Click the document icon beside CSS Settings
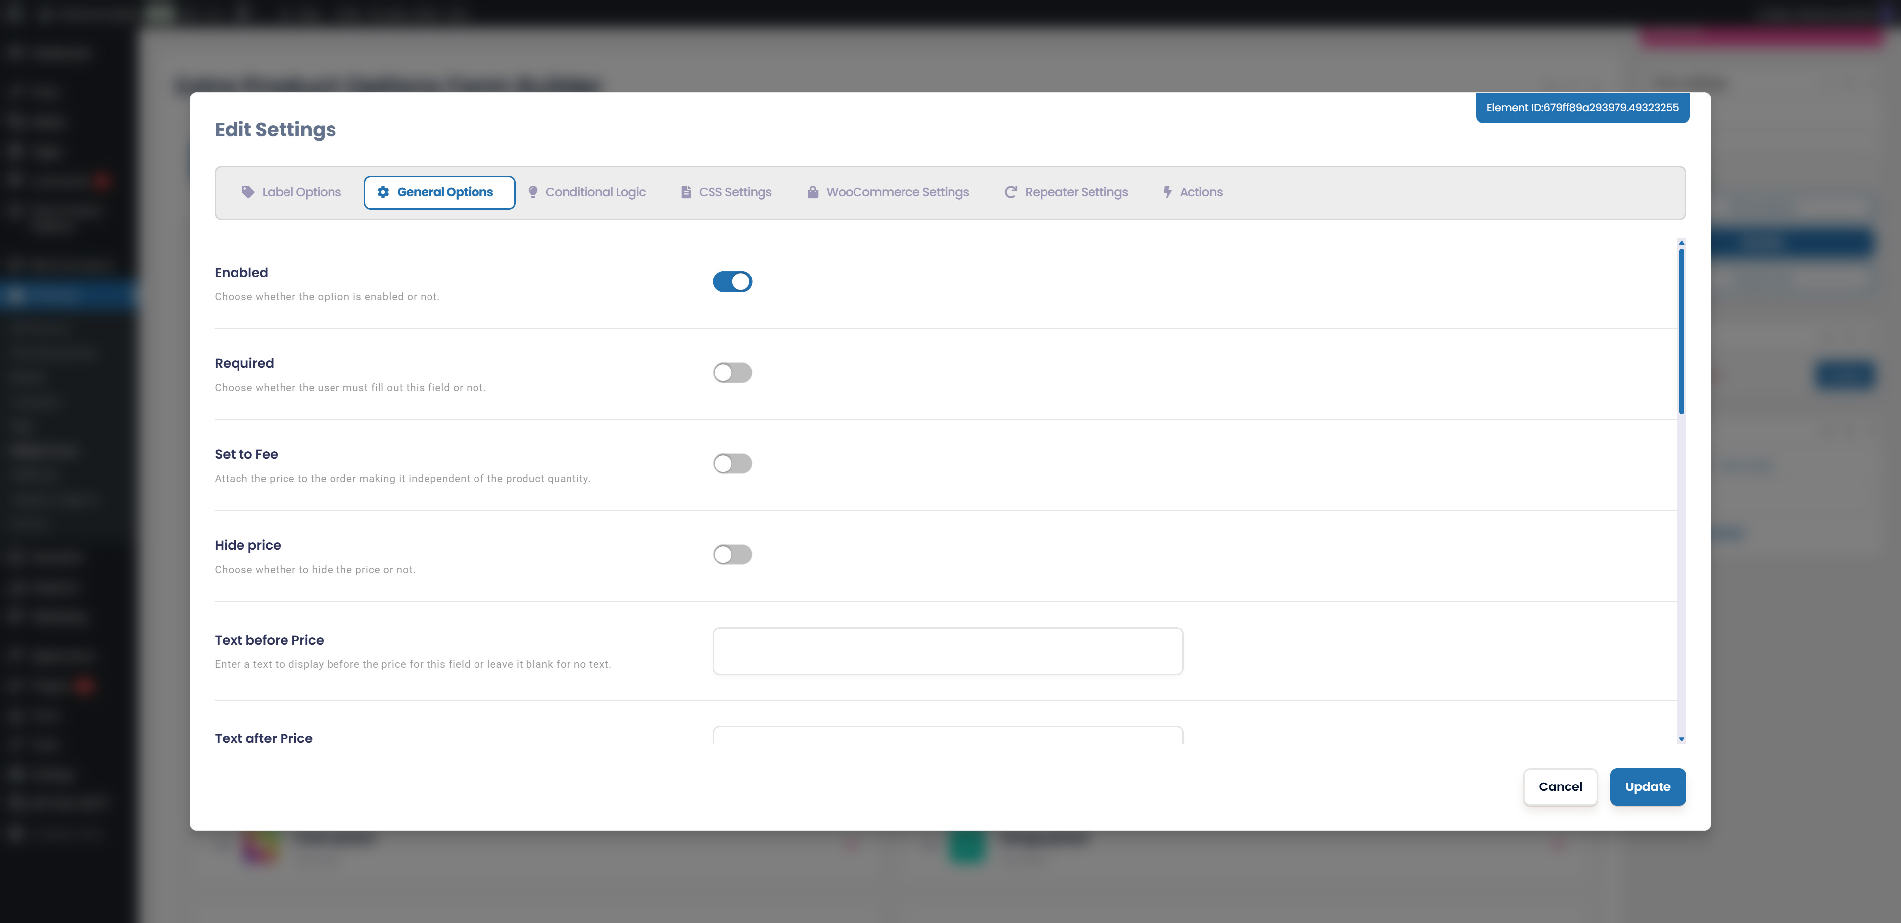The width and height of the screenshot is (1901, 923). [x=686, y=192]
